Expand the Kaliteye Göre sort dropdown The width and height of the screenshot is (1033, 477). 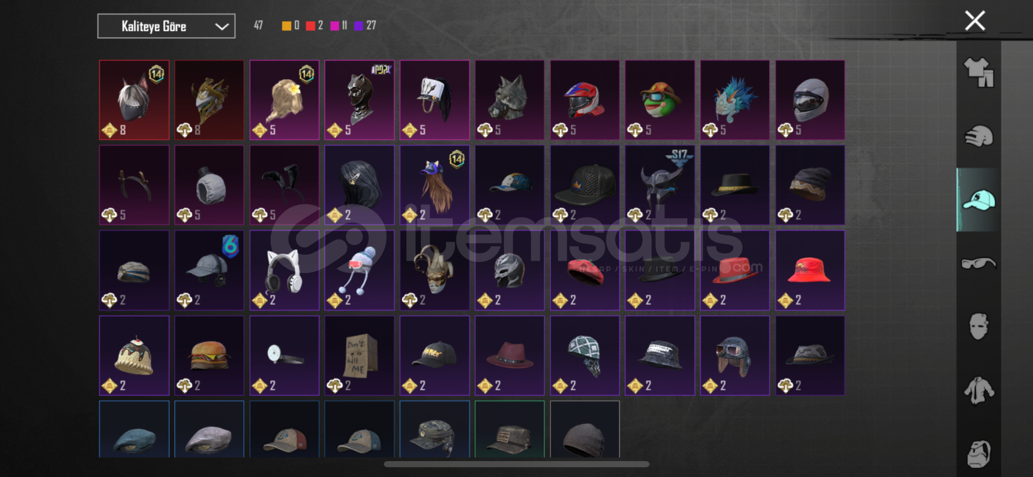pos(166,26)
